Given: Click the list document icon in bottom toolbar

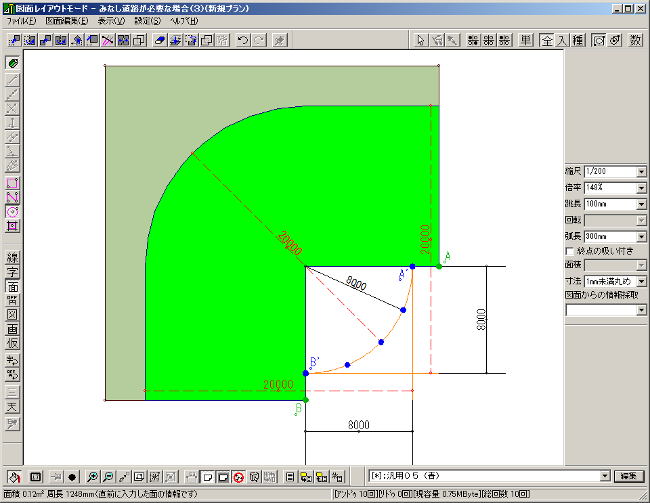Looking at the screenshot, I should coord(290,477).
